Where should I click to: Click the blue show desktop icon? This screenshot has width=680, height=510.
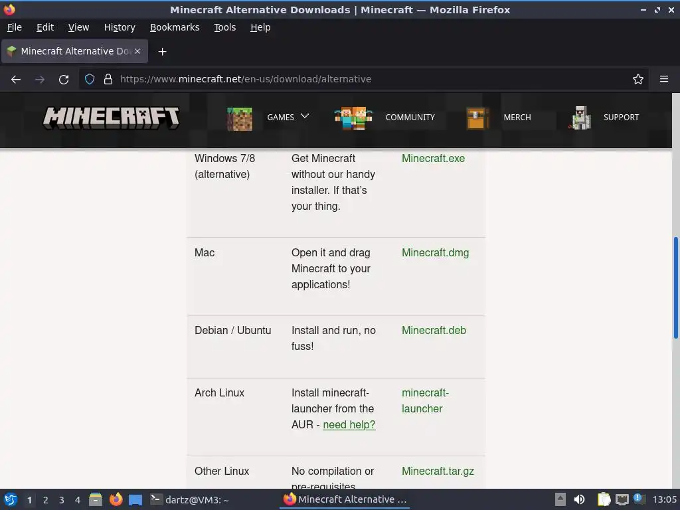[x=135, y=500]
